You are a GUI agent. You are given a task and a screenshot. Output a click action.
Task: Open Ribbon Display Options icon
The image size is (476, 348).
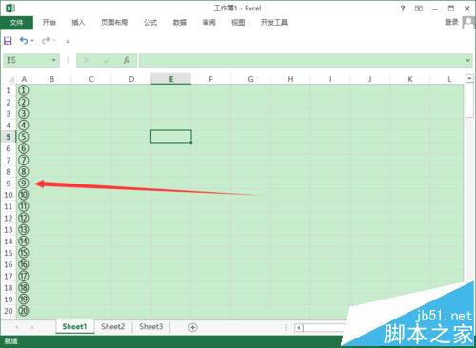[x=419, y=9]
